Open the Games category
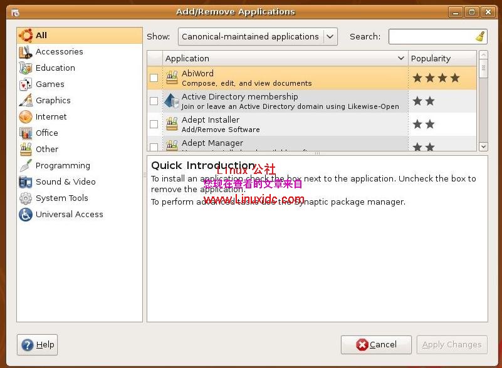This screenshot has width=502, height=368. tap(50, 84)
